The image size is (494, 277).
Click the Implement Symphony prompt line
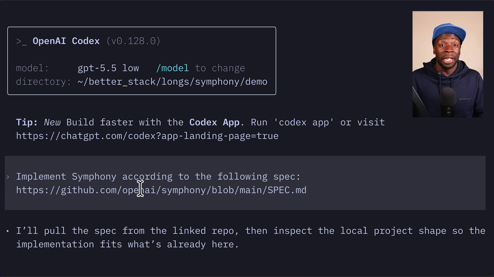click(158, 176)
